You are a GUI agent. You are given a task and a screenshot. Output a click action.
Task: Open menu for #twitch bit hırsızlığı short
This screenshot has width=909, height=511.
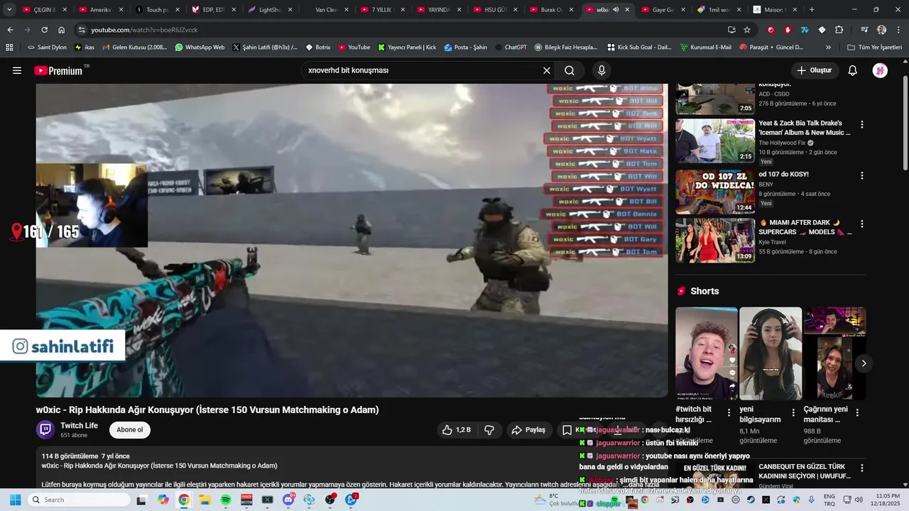click(729, 412)
